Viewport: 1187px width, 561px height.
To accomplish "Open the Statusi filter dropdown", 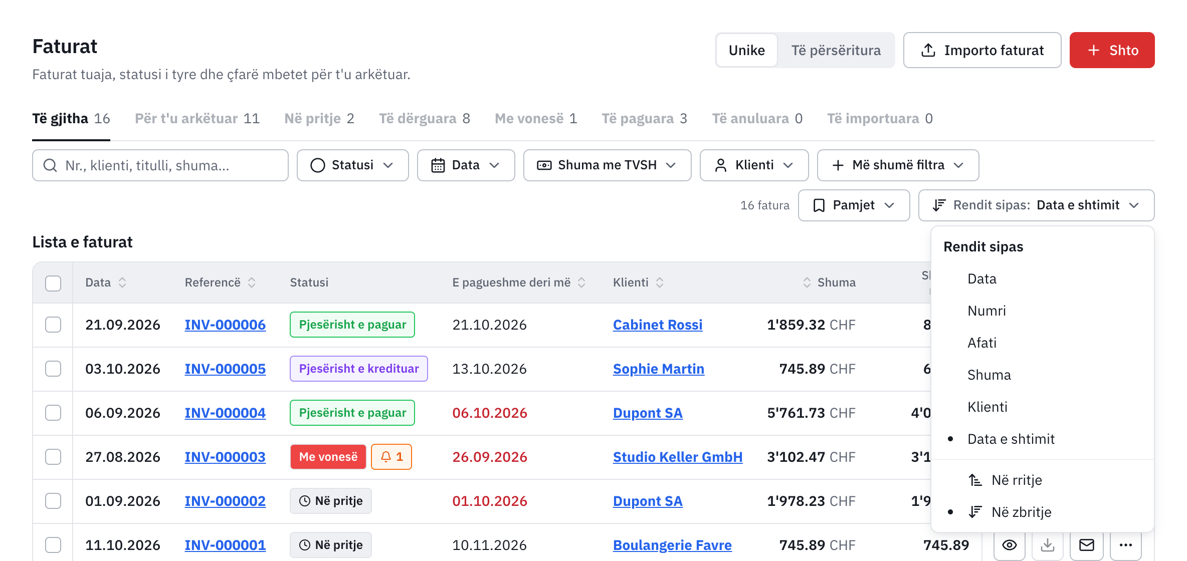I will coord(353,165).
